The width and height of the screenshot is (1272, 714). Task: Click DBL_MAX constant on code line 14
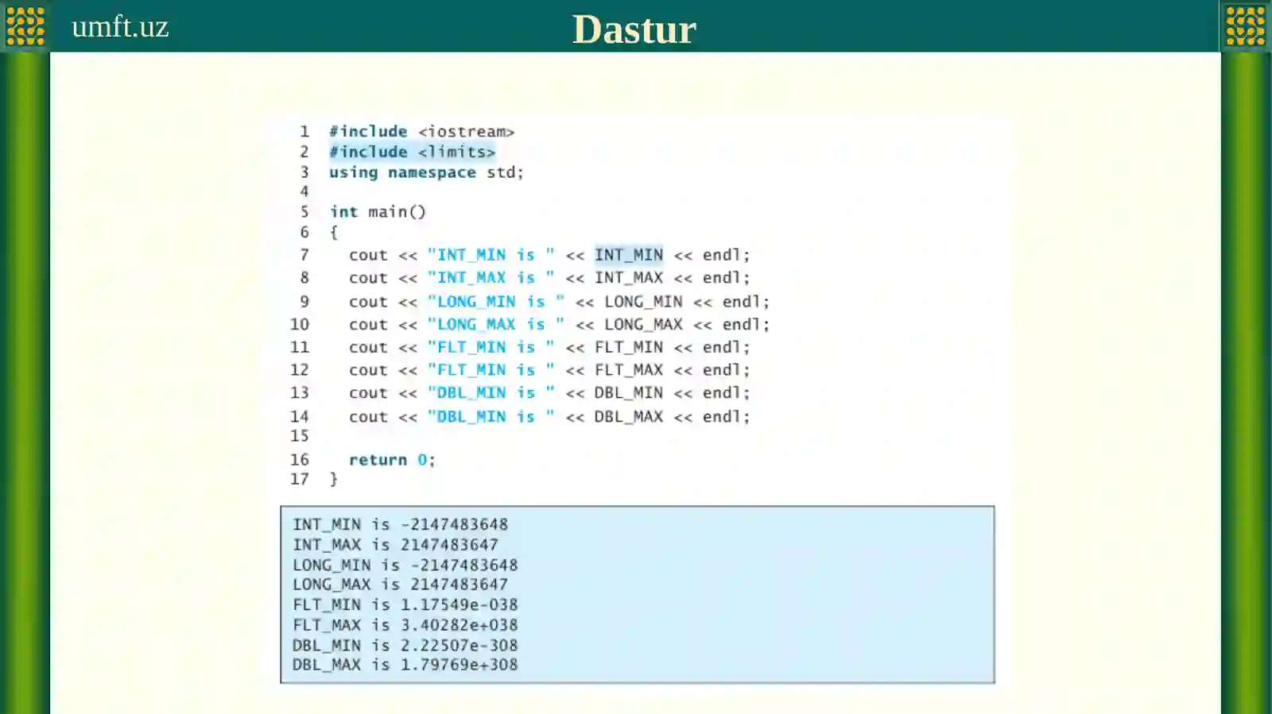pyautogui.click(x=628, y=417)
